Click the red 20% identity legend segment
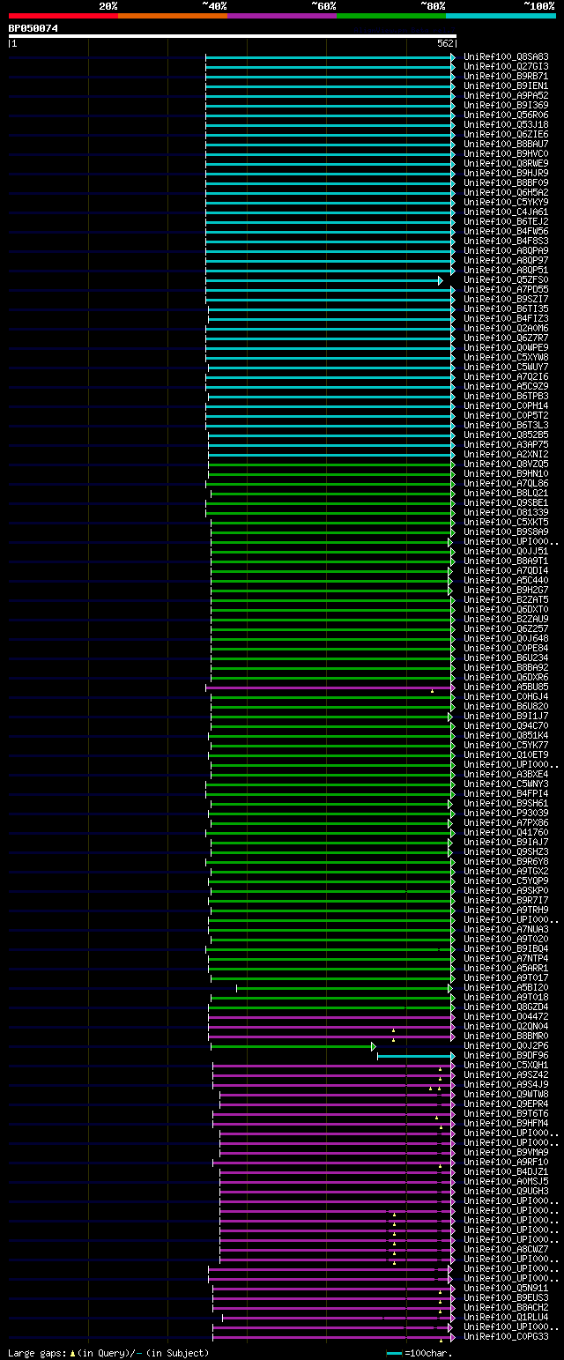The height and width of the screenshot is (1360, 564). (63, 16)
